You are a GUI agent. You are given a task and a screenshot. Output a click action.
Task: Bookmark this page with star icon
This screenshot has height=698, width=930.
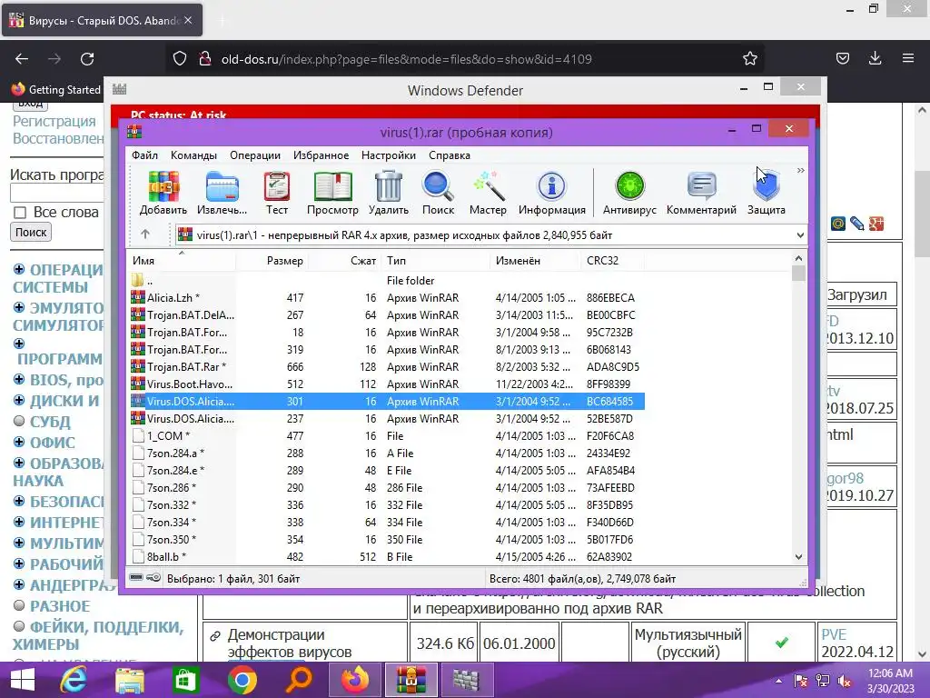click(749, 58)
